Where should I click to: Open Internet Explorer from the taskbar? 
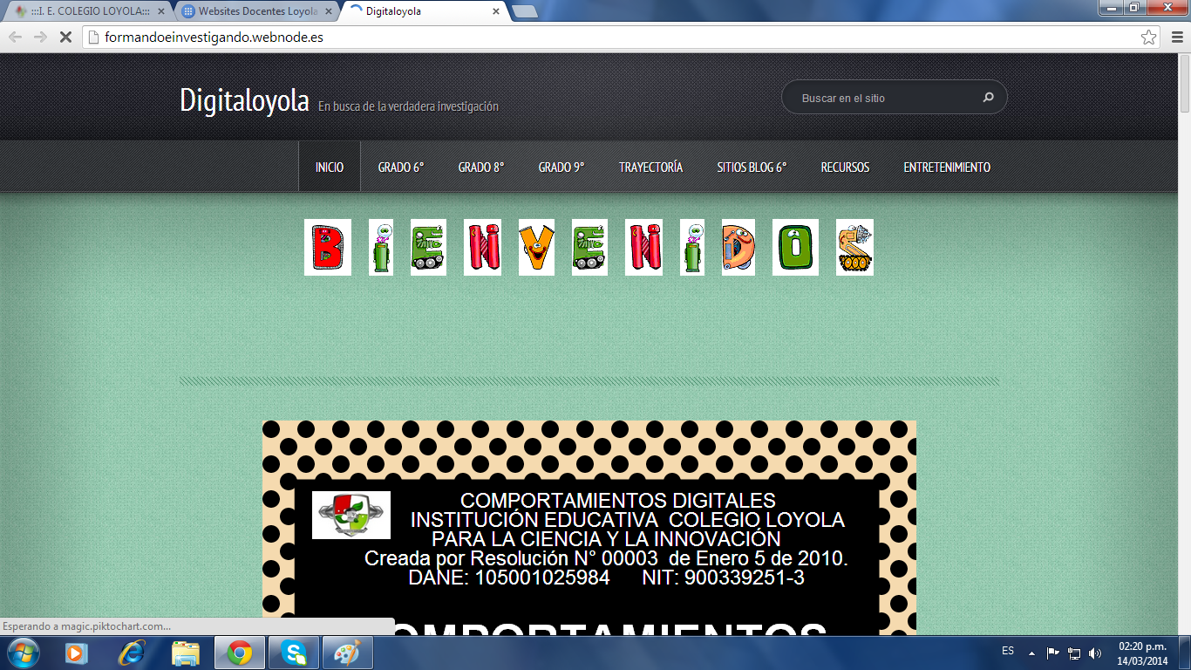[132, 652]
